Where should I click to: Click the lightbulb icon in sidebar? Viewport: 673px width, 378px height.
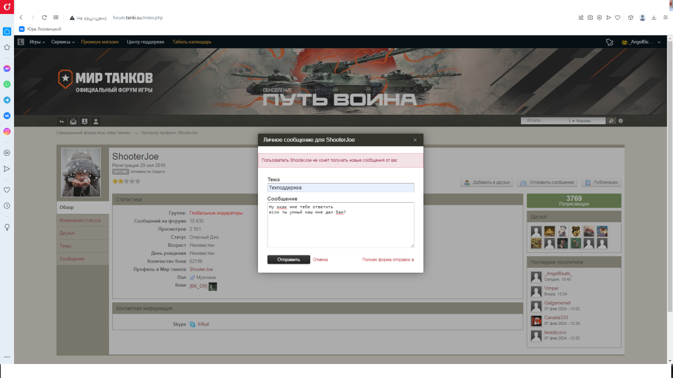pyautogui.click(x=7, y=227)
